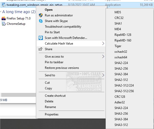Viewport: 154px width, 129px height.
Task: Choose Adler32 checksum
Action: [130, 102]
